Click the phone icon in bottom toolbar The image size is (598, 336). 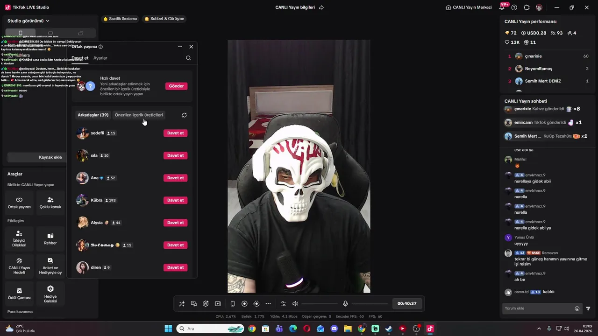(233, 304)
